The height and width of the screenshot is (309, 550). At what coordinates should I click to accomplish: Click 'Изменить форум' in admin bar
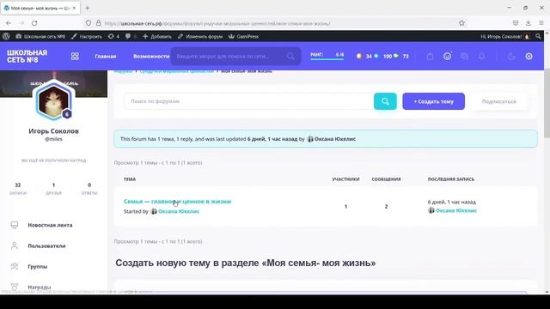[x=200, y=36]
